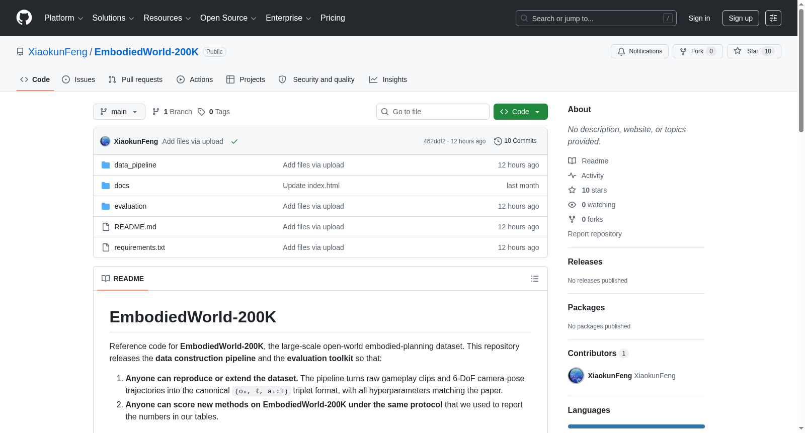Expand the Platform menu
The image size is (805, 433).
[64, 18]
